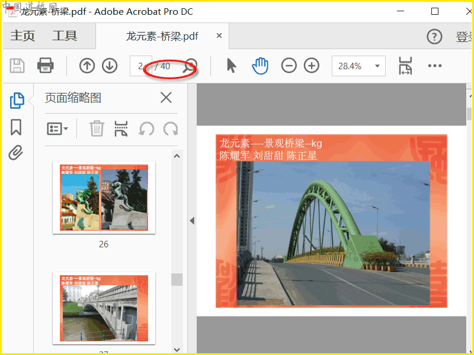Click the thumbnail panel page-layout icon
This screenshot has height=355, width=474.
pyautogui.click(x=121, y=129)
